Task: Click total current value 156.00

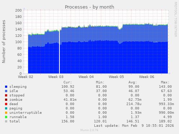Action: tap(68, 121)
